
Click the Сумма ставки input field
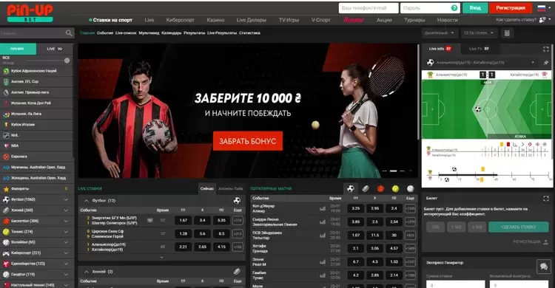tap(455, 284)
